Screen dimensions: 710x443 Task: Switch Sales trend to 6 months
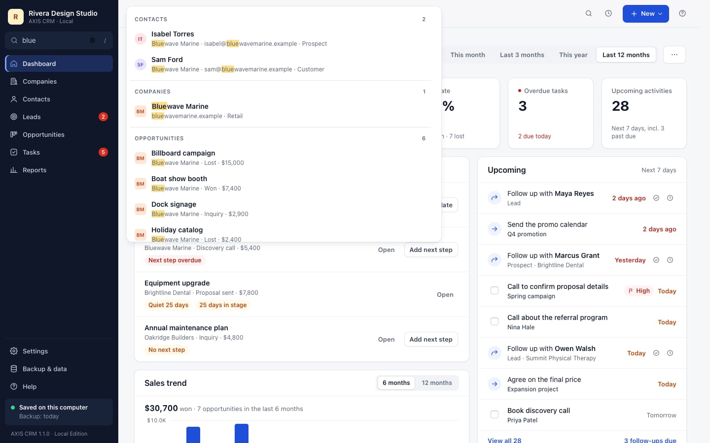396,383
